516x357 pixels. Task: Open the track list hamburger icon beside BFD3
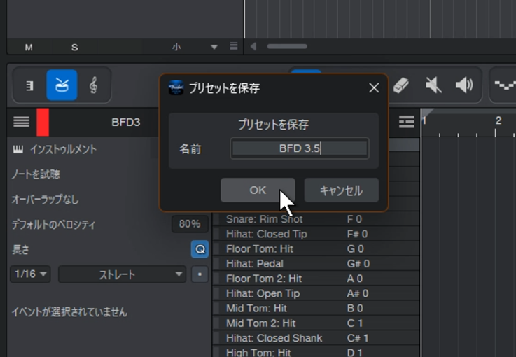click(22, 122)
